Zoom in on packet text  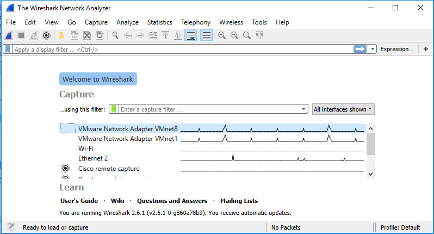click(x=221, y=35)
